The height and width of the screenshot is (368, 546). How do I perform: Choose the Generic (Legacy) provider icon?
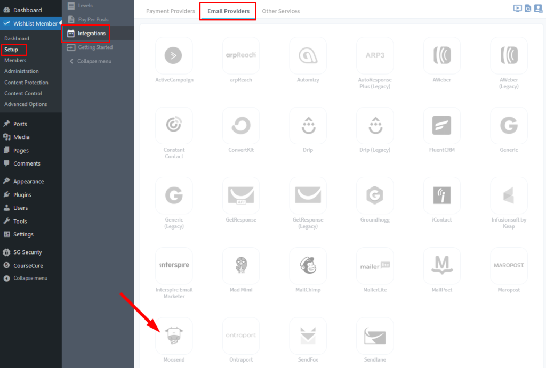[174, 195]
